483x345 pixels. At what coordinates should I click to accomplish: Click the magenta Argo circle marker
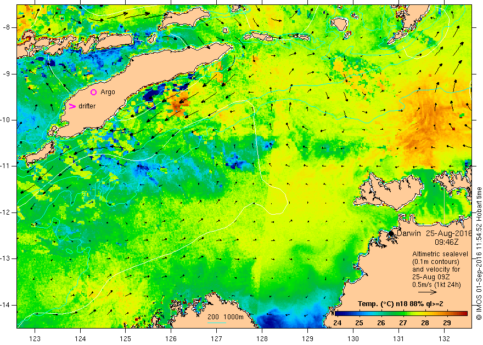tap(94, 92)
